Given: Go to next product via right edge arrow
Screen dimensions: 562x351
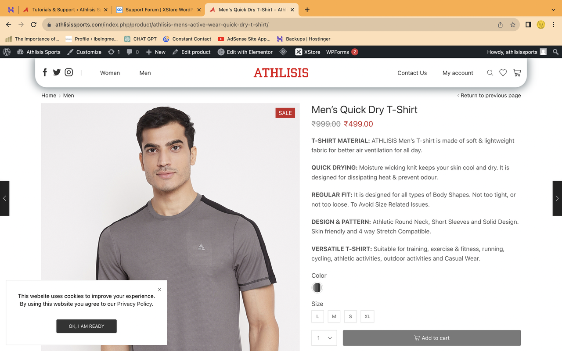Looking at the screenshot, I should click(x=557, y=198).
